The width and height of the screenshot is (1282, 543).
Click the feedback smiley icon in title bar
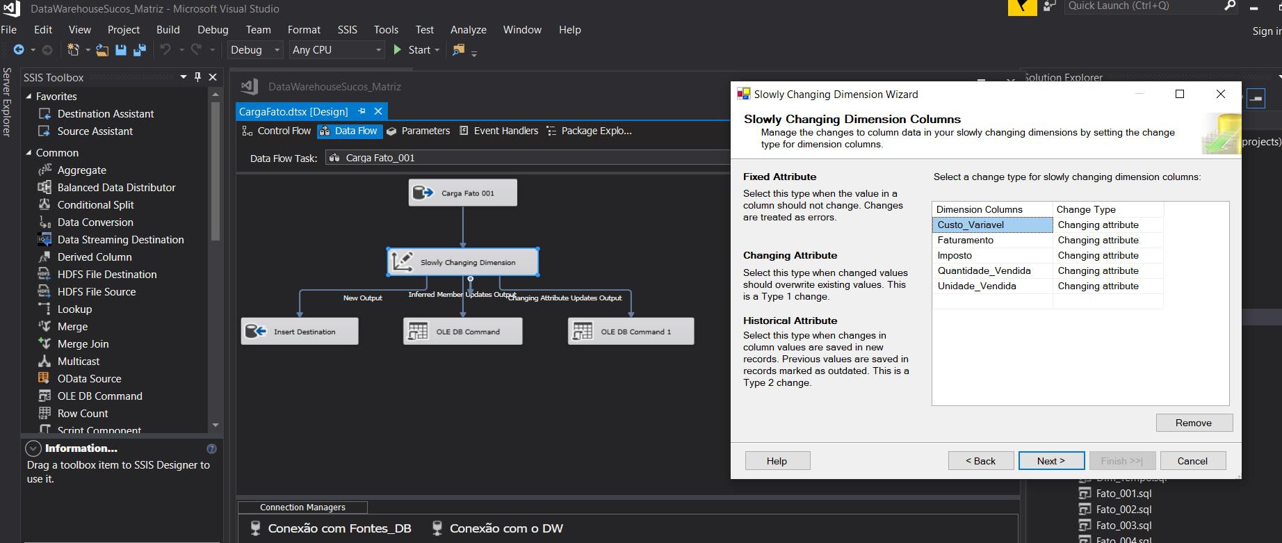(1049, 7)
